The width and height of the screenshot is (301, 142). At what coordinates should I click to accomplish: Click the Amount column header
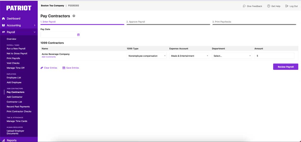click(x=259, y=49)
